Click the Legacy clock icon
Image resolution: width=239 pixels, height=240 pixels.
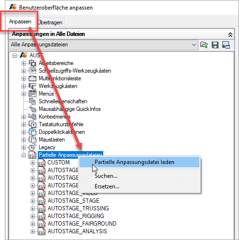[33, 147]
